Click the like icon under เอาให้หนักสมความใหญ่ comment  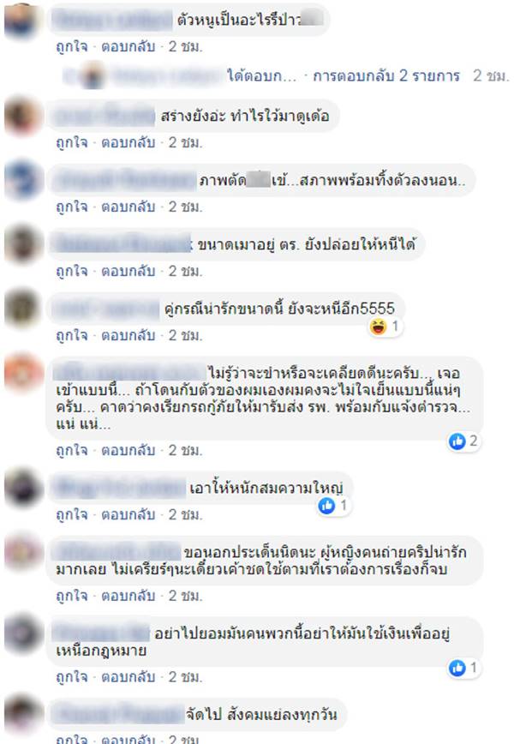coord(326,506)
